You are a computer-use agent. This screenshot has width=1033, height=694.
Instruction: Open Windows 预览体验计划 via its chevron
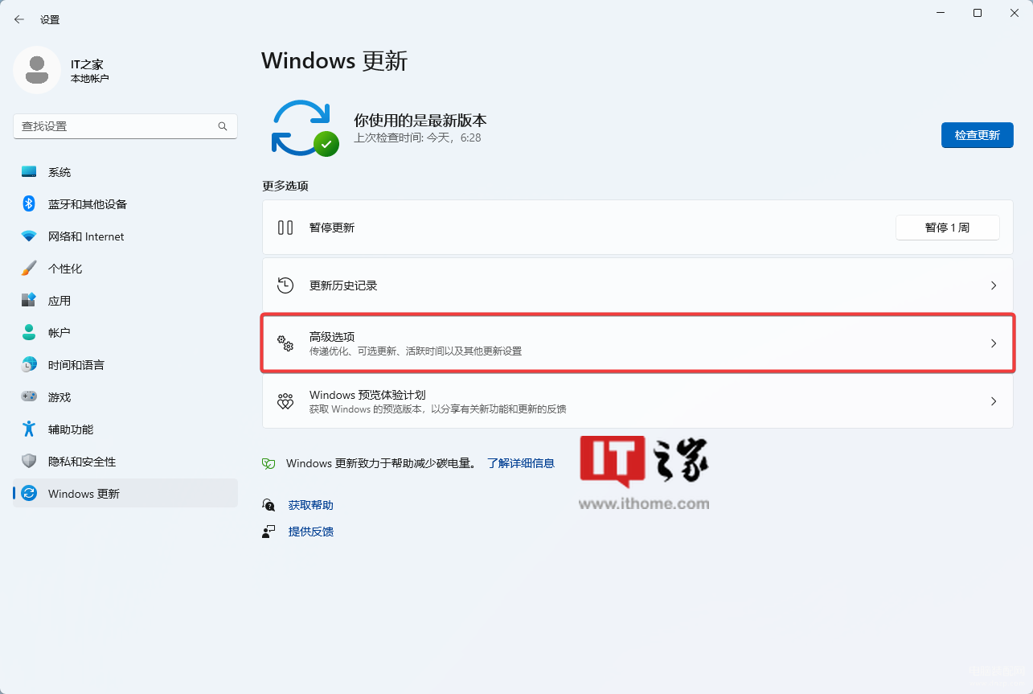pyautogui.click(x=994, y=401)
